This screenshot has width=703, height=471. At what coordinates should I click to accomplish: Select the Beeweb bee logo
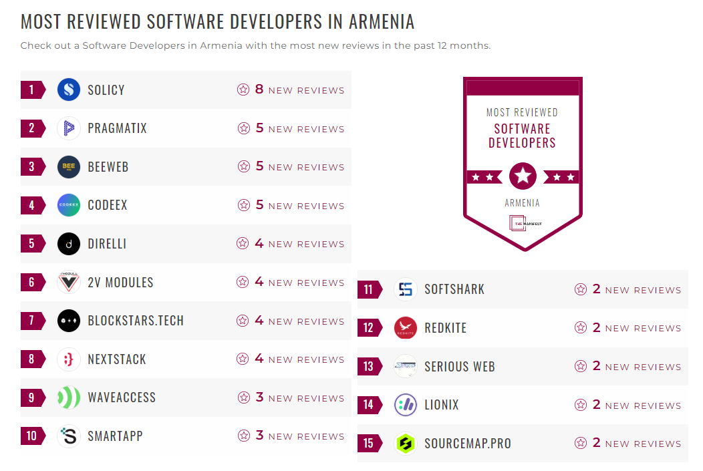click(68, 166)
